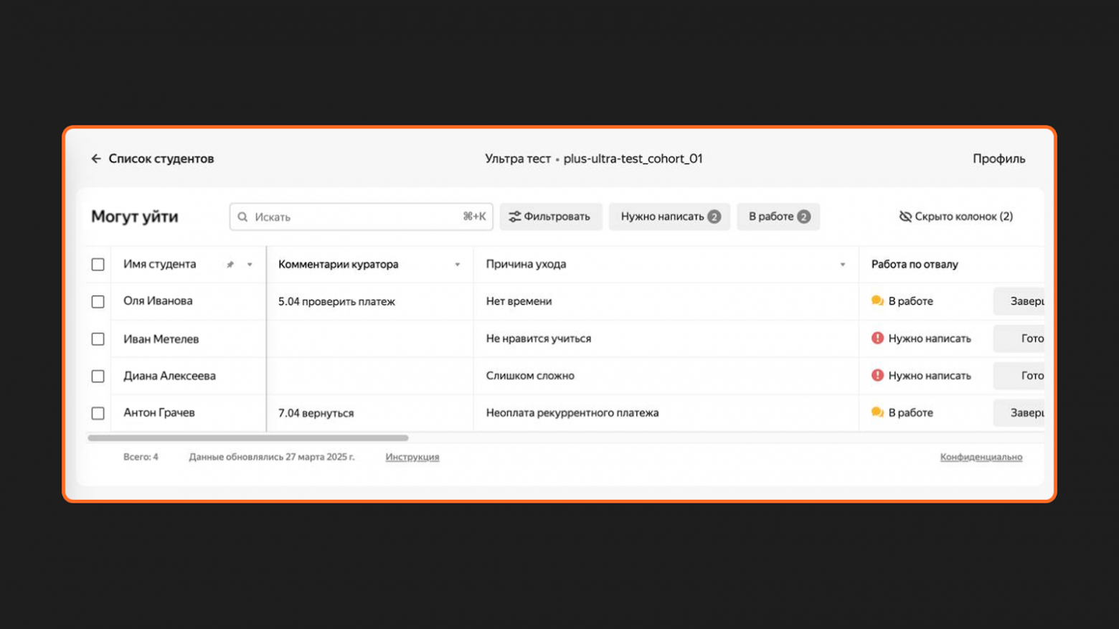Click the speech bubble icon in Оля Иванова's row
This screenshot has width=1119, height=629.
[877, 301]
